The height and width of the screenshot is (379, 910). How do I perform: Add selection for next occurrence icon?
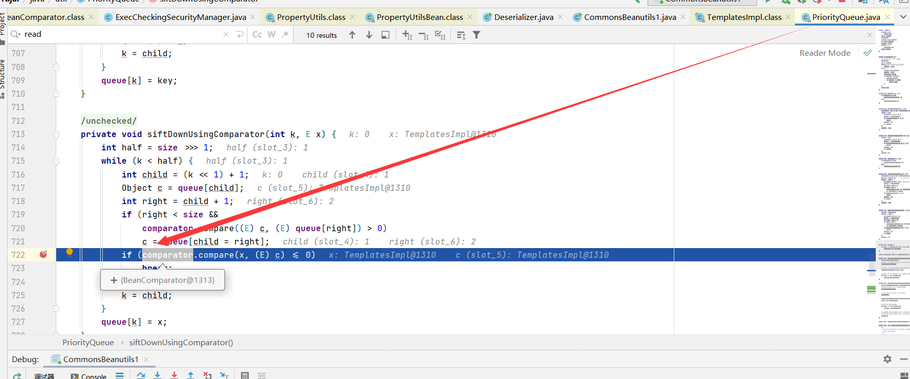pos(407,35)
